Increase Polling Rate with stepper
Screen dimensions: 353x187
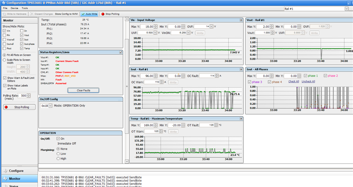(29, 94)
